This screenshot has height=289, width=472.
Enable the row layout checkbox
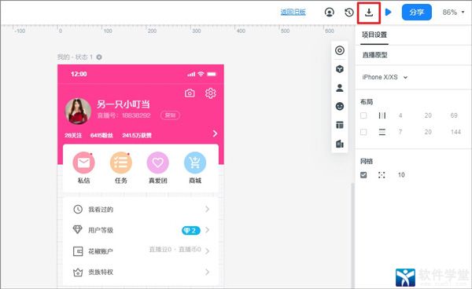click(363, 132)
